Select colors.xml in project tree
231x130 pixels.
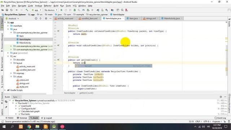click(24, 80)
